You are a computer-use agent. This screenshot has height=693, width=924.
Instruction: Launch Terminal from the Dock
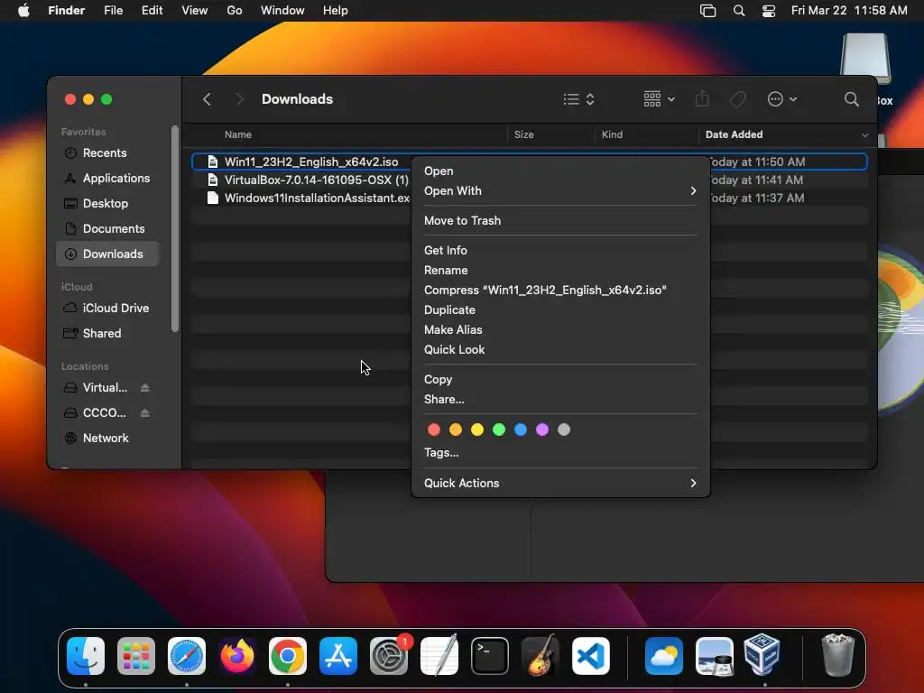click(x=490, y=656)
